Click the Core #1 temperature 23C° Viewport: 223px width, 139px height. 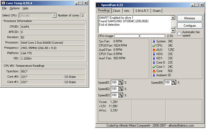pos(42,82)
